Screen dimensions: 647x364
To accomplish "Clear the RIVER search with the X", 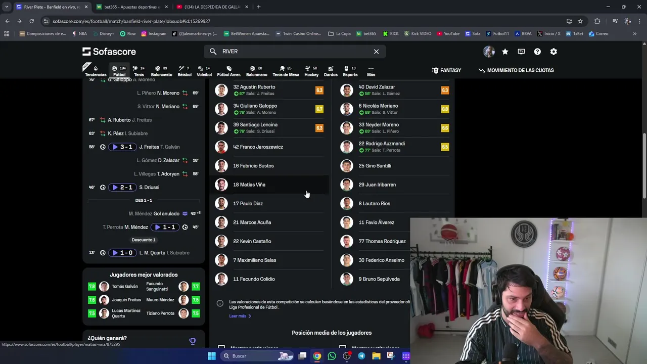I will 376,52.
